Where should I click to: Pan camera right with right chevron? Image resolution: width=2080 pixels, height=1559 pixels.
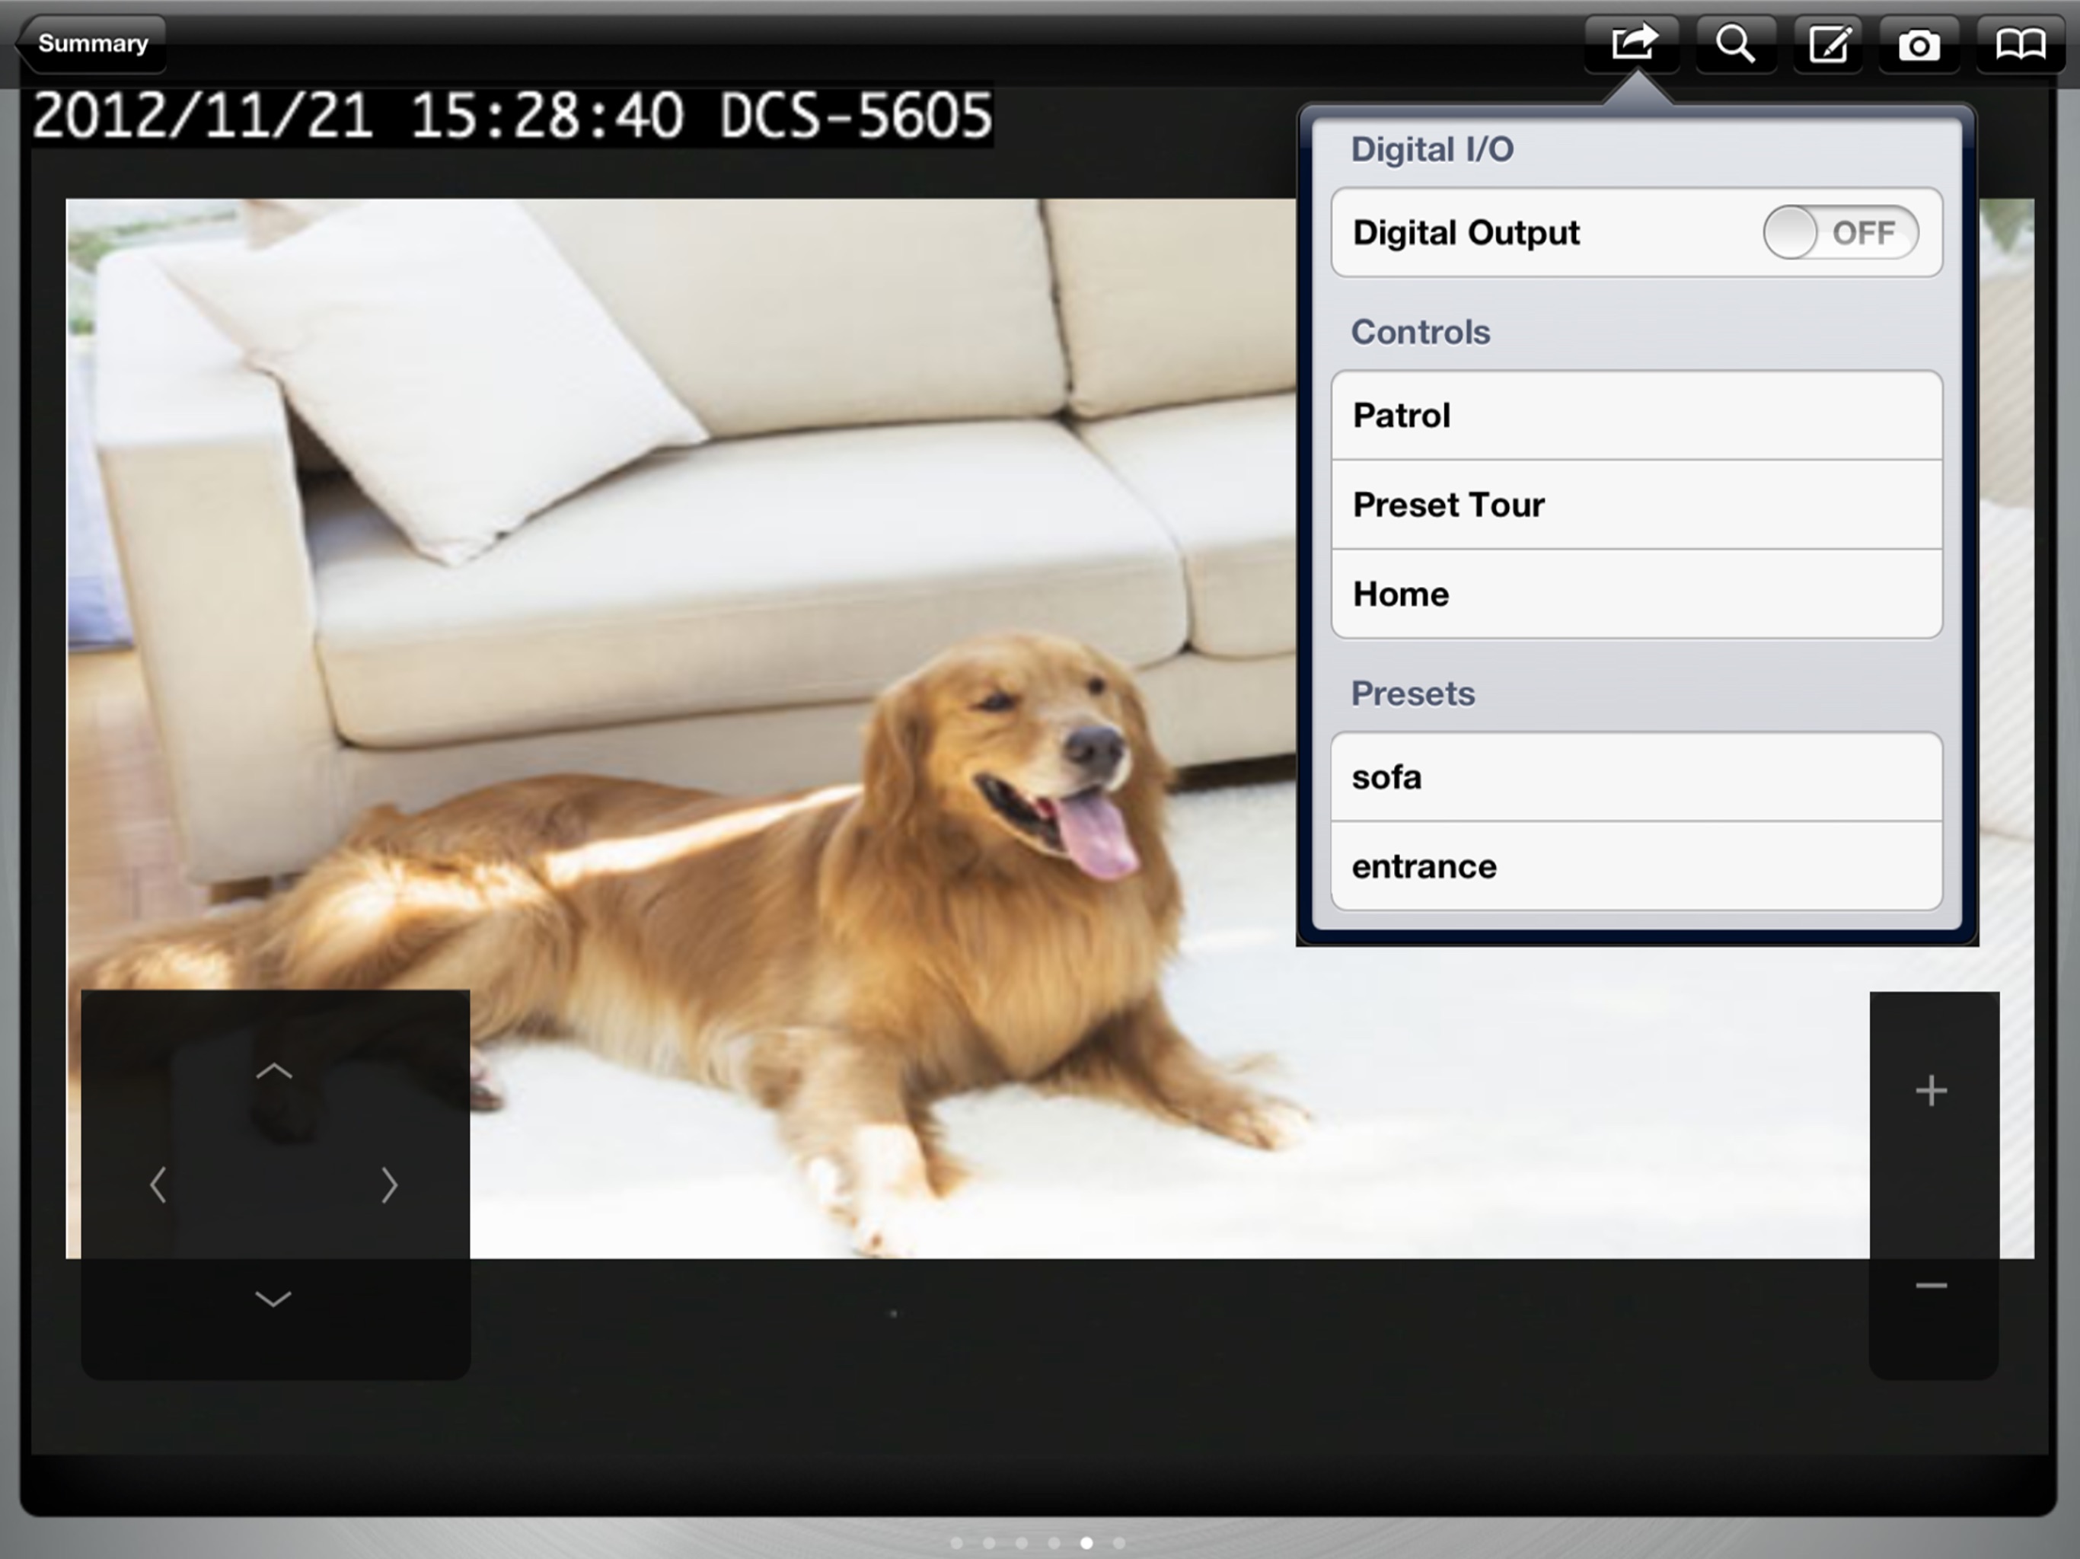point(389,1184)
